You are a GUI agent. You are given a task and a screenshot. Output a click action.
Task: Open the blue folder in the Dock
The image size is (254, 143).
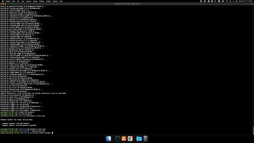pyautogui.click(x=139, y=139)
